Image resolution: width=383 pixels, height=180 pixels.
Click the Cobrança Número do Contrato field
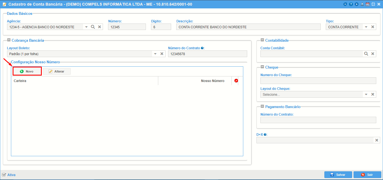(208, 54)
